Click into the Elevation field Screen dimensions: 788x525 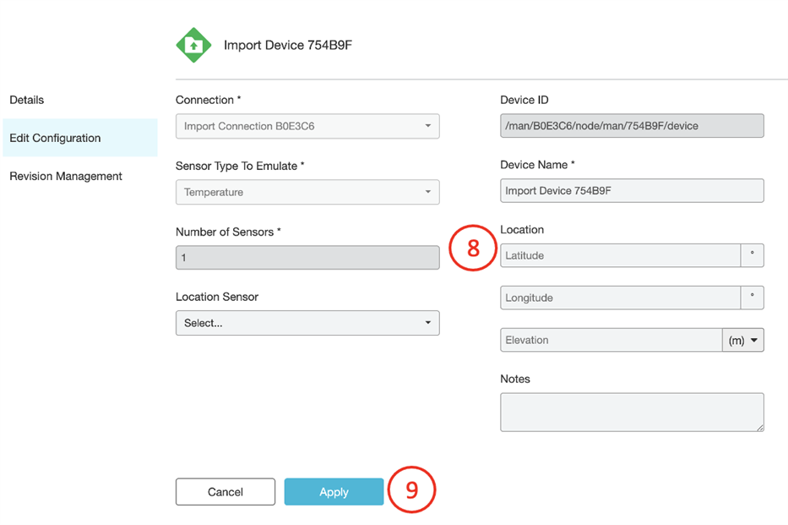click(x=610, y=340)
